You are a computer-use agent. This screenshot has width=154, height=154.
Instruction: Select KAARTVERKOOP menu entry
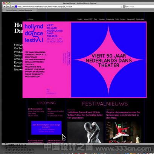tap(32, 76)
